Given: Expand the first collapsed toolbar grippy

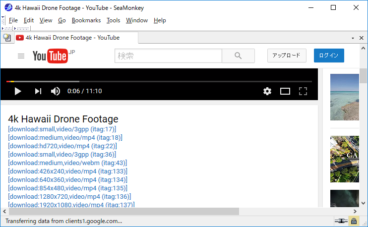Looking at the screenshot, I should click(7, 28).
